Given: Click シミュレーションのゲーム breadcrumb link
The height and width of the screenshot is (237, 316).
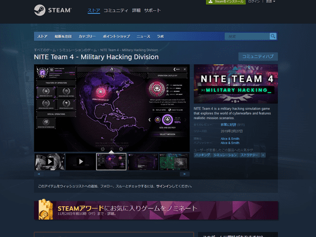Looking at the screenshot, I should [x=78, y=50].
